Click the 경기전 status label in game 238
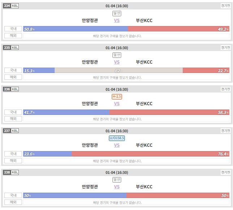 pos(225,172)
